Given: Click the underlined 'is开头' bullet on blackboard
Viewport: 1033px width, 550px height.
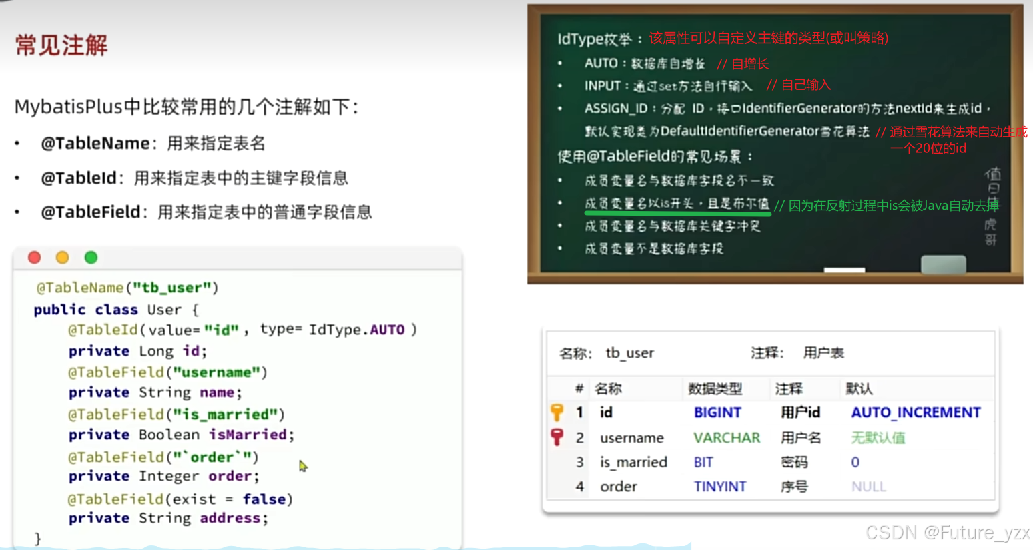Looking at the screenshot, I should click(677, 204).
